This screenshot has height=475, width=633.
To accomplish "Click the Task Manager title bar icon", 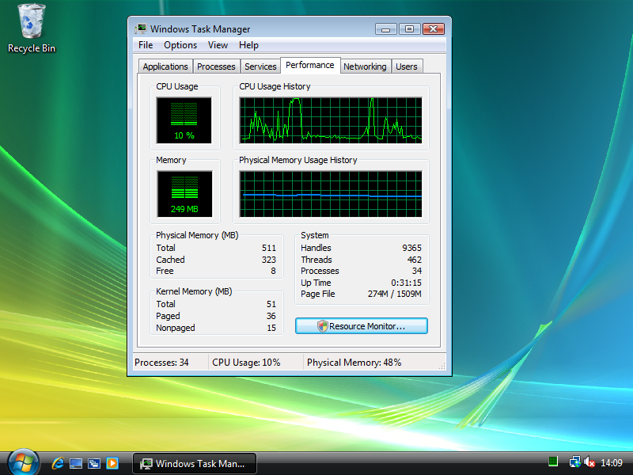I will [x=141, y=28].
